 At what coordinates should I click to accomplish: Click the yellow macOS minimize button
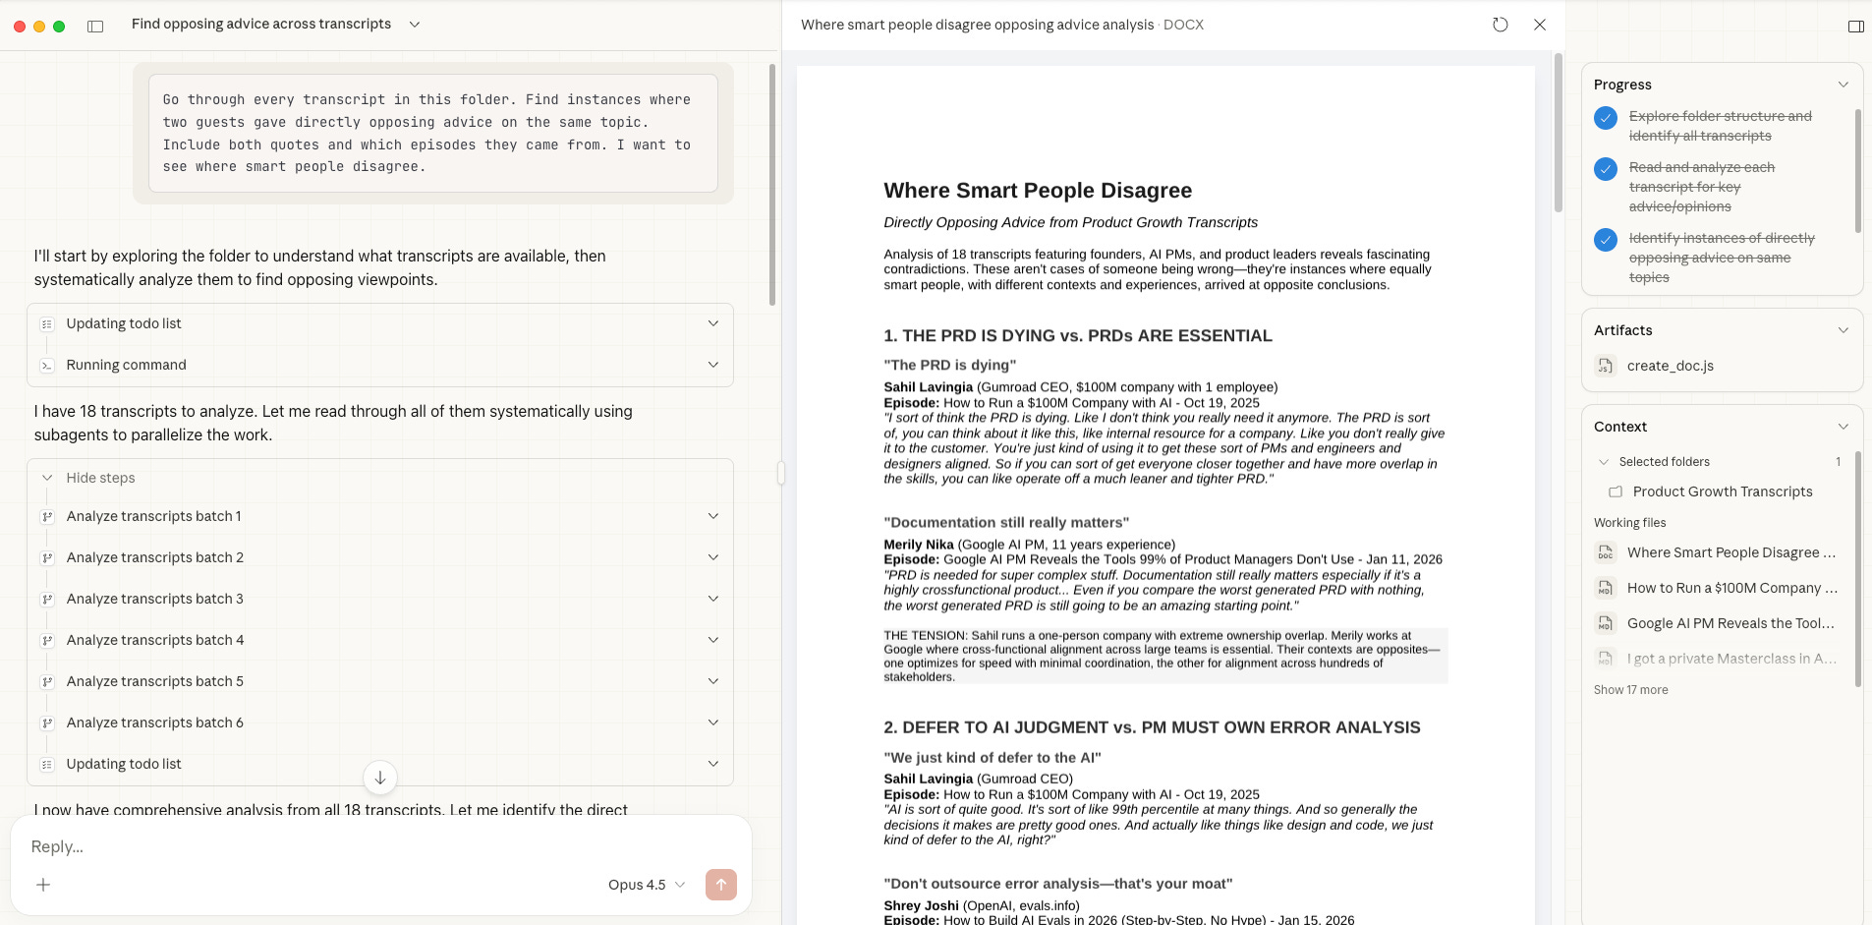(39, 27)
